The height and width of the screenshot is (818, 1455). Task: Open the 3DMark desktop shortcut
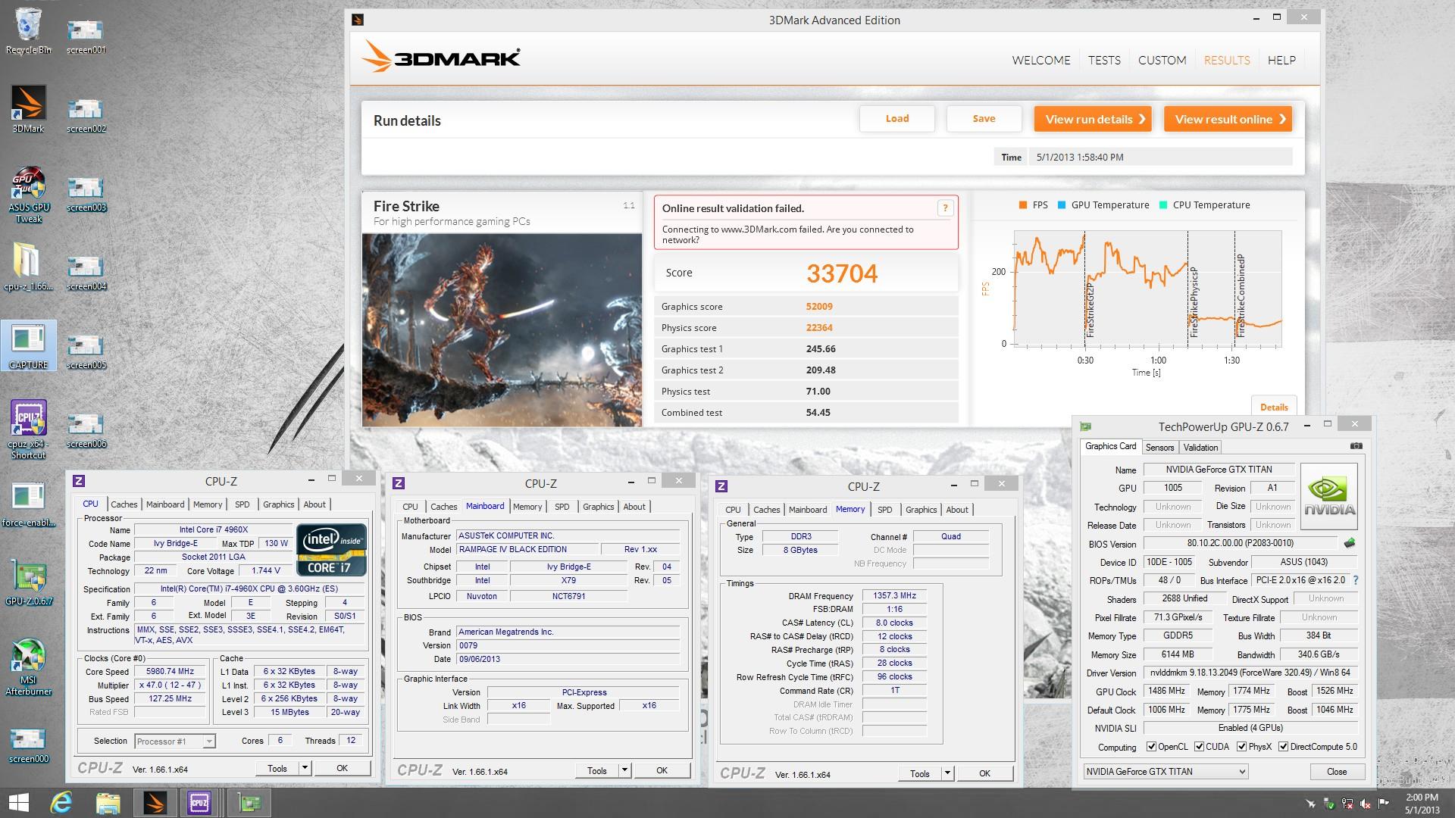[29, 108]
